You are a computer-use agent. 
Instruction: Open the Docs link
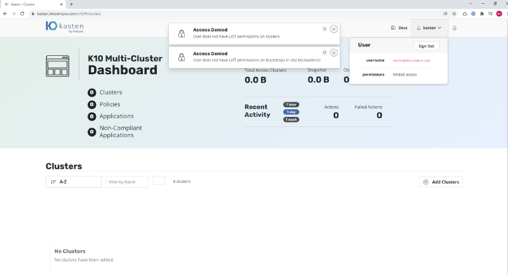[399, 28]
